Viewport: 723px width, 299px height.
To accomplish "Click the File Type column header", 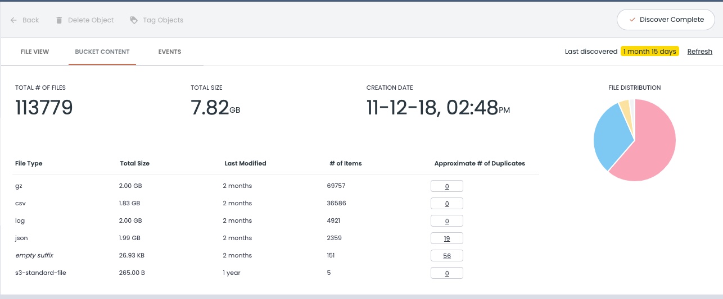I will (29, 163).
